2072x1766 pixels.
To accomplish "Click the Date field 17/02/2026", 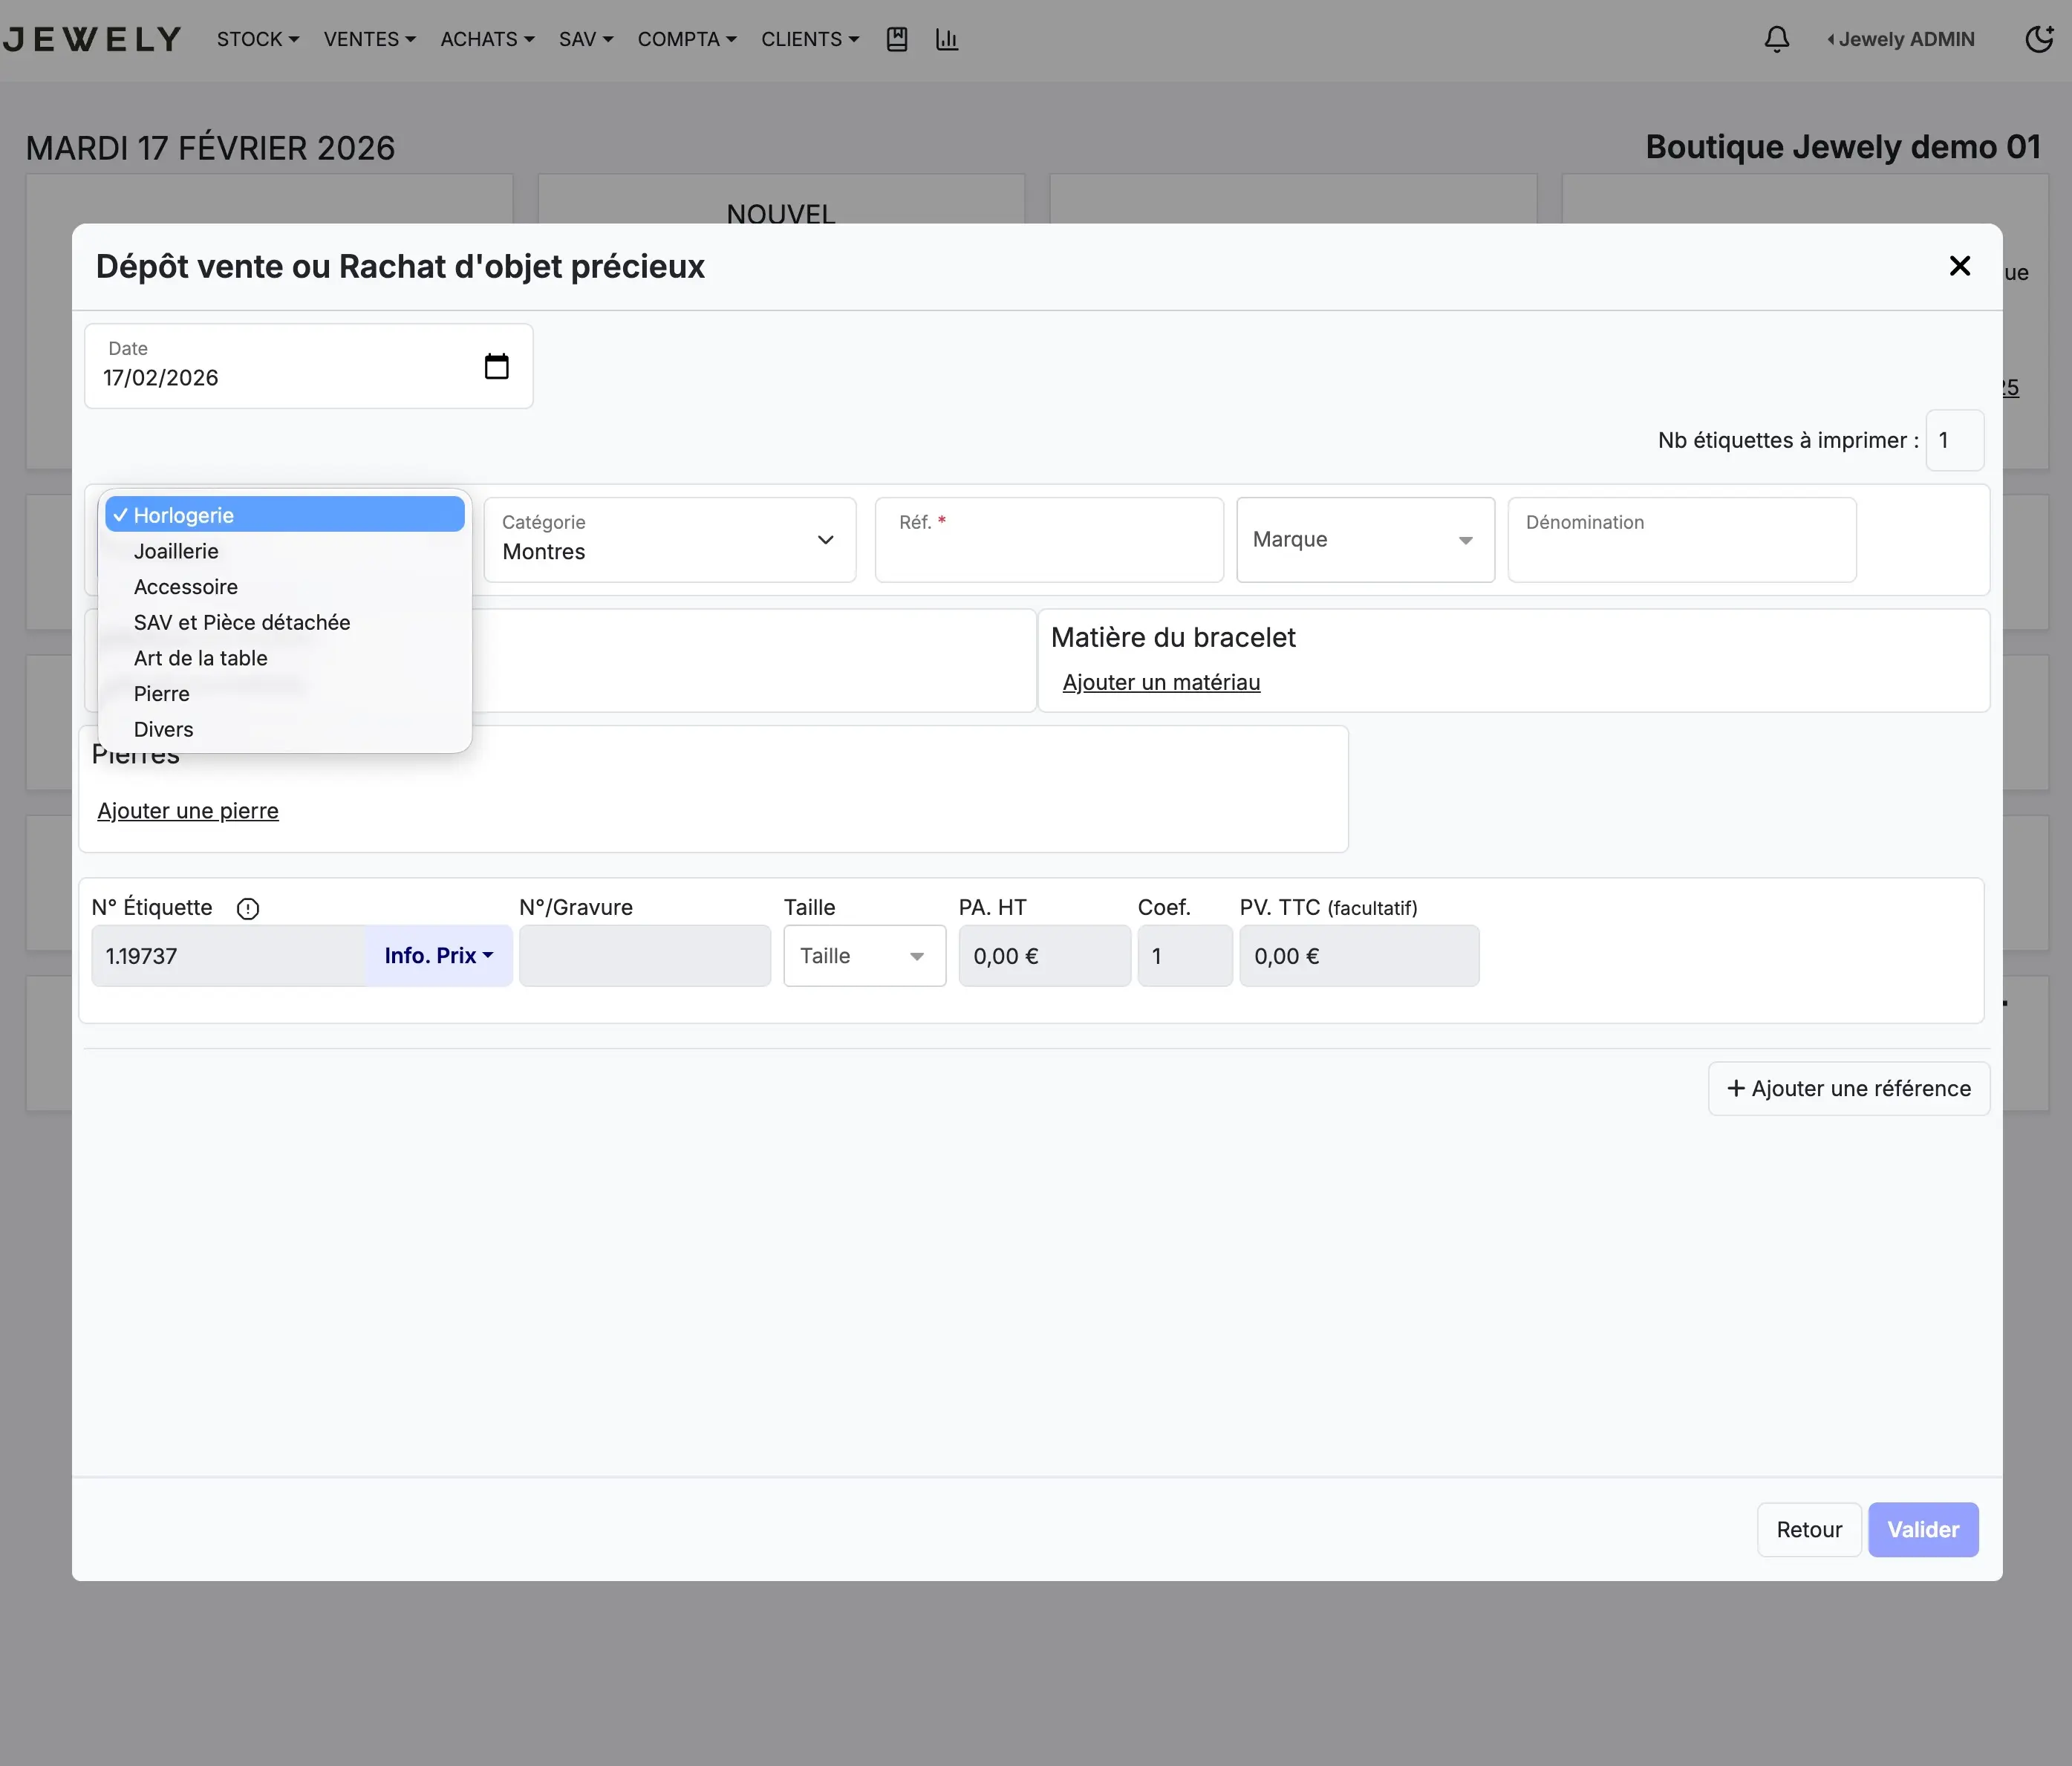I will click(309, 366).
